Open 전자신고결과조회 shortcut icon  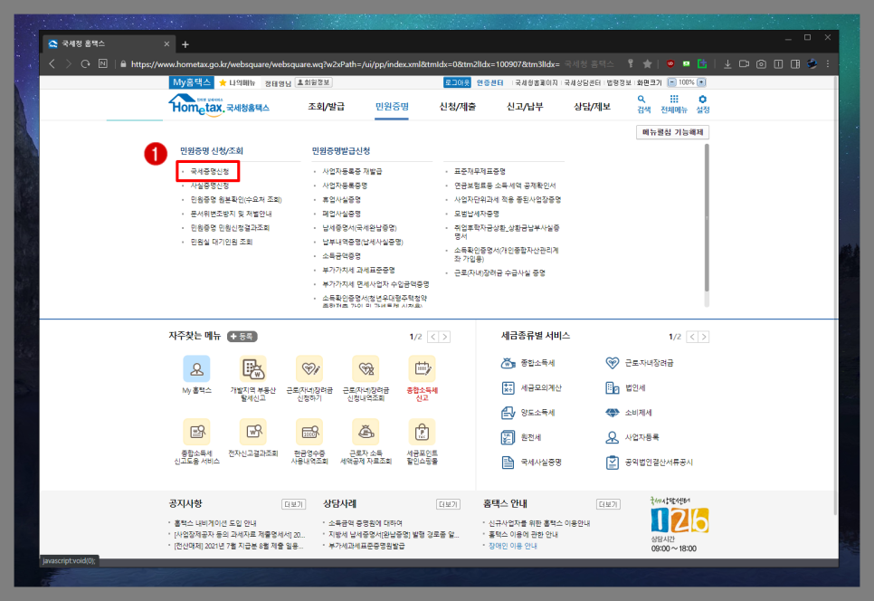(x=253, y=432)
